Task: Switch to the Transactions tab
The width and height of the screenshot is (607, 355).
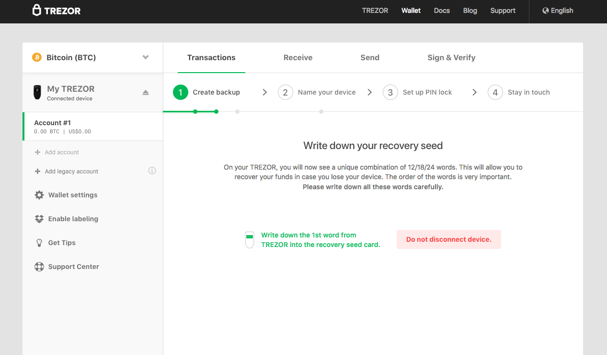Action: point(211,57)
